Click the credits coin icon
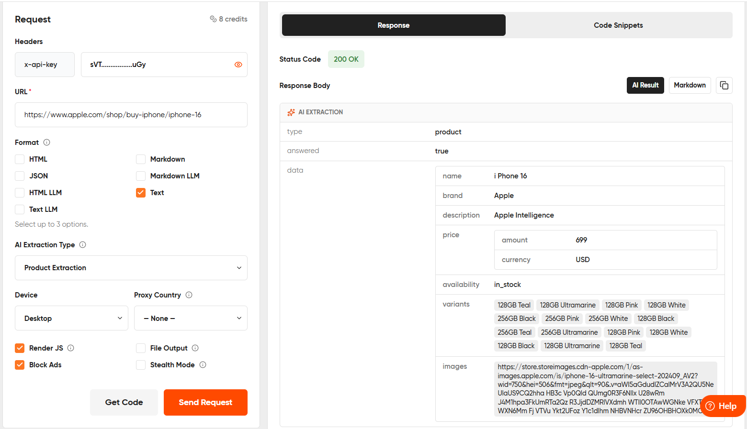The width and height of the screenshot is (747, 429). tap(213, 19)
